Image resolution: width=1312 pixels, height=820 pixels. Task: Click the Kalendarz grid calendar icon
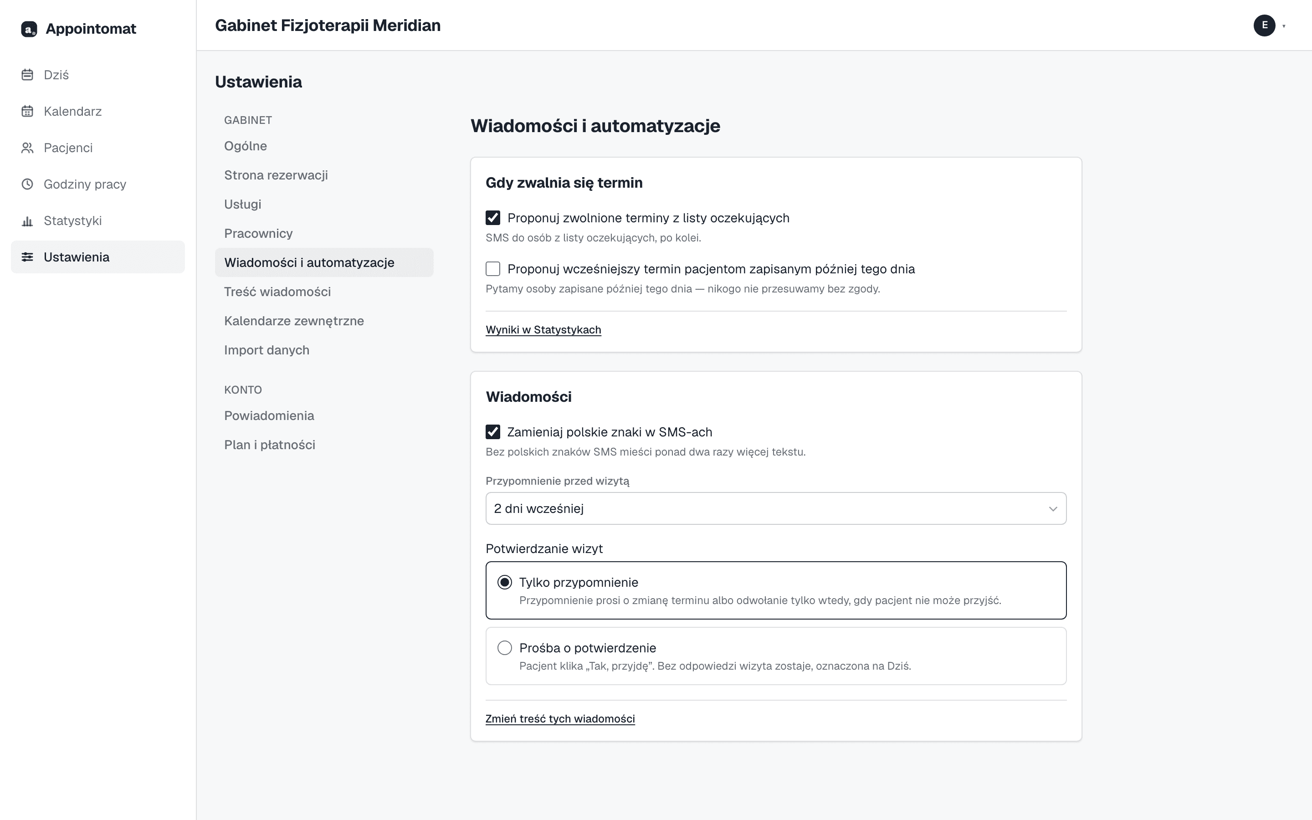click(27, 111)
